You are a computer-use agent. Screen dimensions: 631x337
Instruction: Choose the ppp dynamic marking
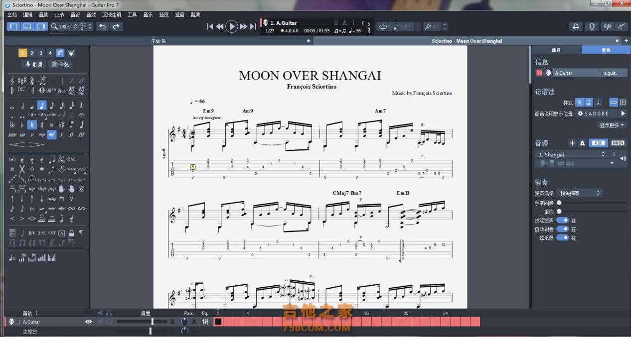[12, 134]
